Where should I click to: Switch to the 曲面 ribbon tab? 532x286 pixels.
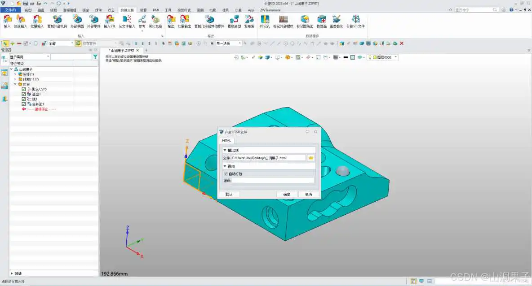coord(41,10)
